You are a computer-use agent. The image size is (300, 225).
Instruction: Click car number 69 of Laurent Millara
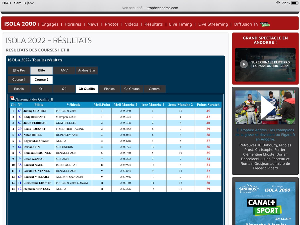[19, 177]
